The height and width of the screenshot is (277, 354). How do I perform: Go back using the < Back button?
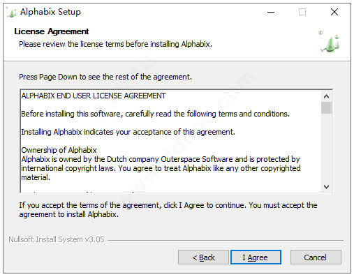pos(203,257)
